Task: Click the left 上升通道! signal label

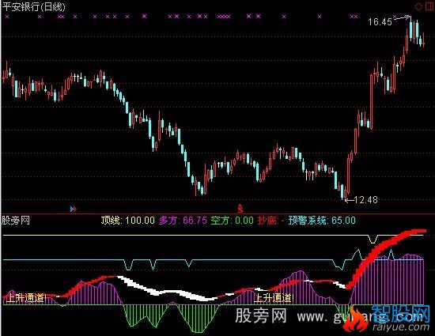Action: 26,298
